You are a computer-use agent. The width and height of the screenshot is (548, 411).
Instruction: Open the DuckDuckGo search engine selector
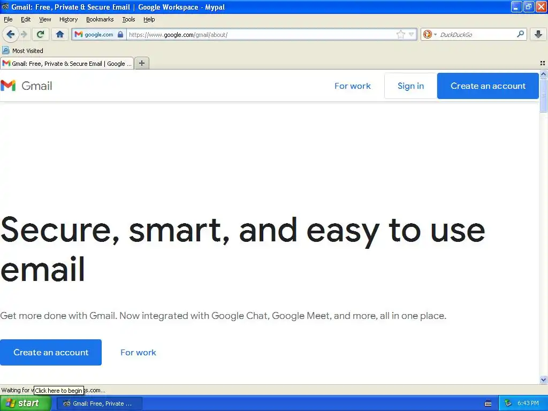tap(430, 34)
